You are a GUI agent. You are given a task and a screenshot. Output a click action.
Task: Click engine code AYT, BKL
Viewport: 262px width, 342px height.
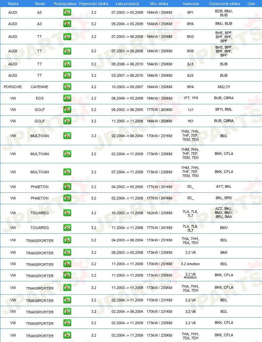point(224,186)
